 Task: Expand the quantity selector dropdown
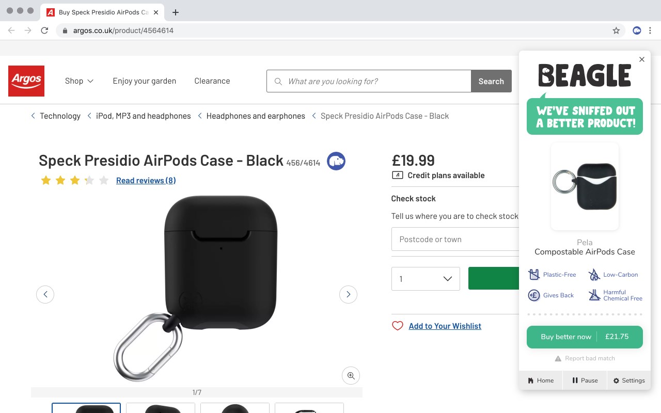(426, 279)
